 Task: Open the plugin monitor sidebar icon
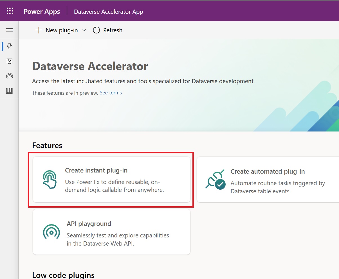(9, 61)
